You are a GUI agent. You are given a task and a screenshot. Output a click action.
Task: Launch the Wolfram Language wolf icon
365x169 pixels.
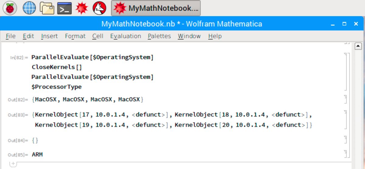pyautogui.click(x=99, y=8)
